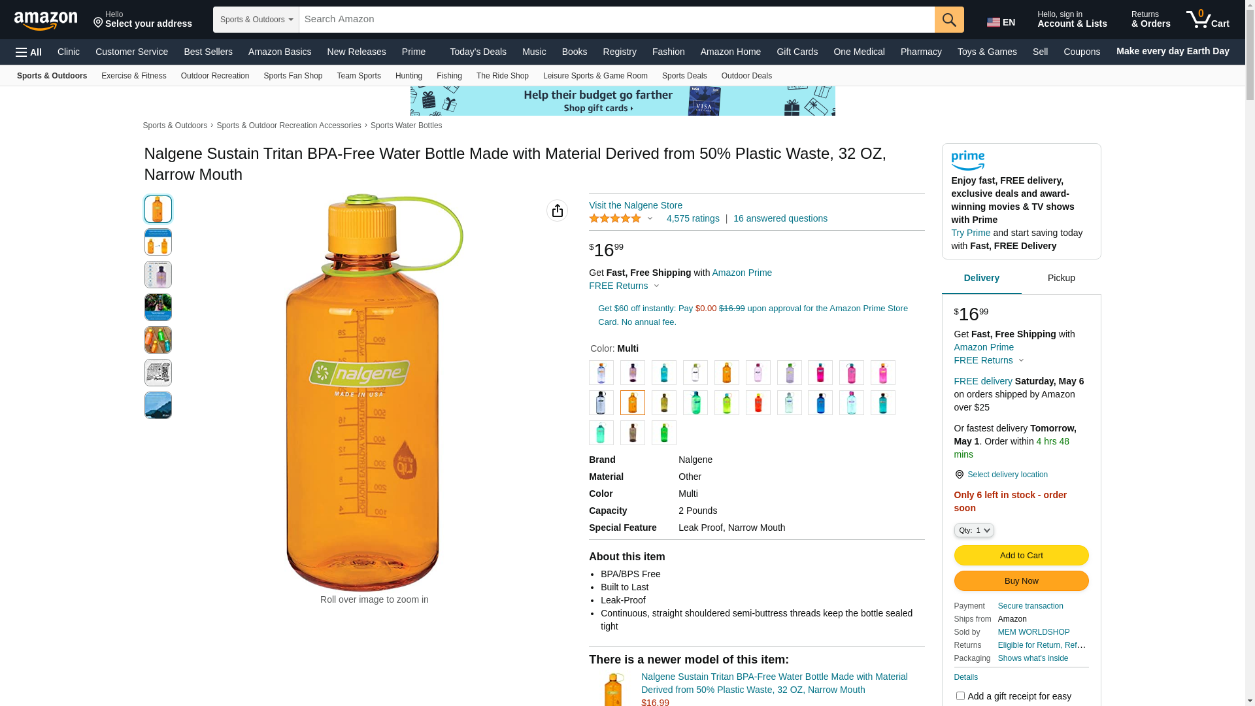Choose the dark blue bottle color swatch
The height and width of the screenshot is (706, 1255).
[820, 403]
